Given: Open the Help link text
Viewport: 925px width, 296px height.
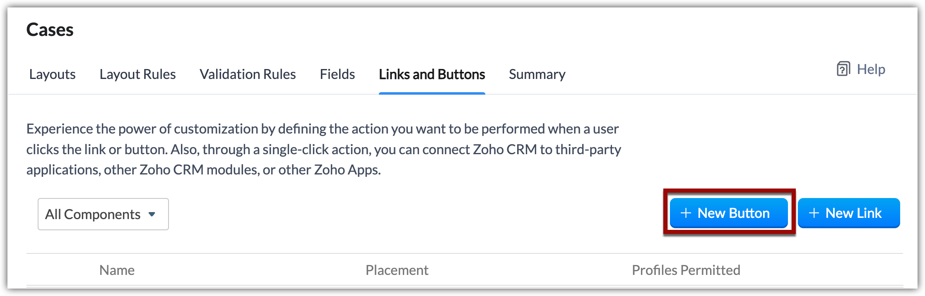Looking at the screenshot, I should coord(871,69).
